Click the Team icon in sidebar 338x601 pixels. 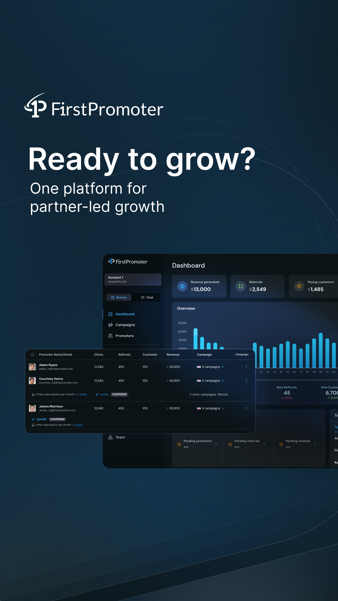point(110,437)
